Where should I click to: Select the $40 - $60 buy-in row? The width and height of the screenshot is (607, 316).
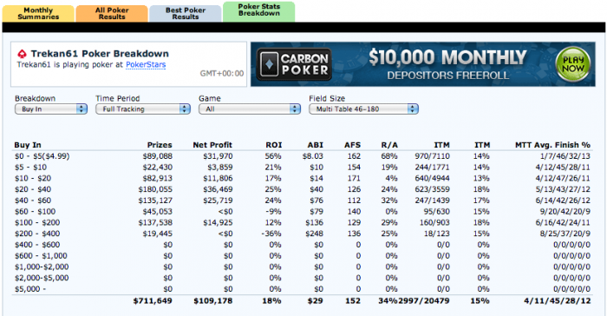(303, 201)
